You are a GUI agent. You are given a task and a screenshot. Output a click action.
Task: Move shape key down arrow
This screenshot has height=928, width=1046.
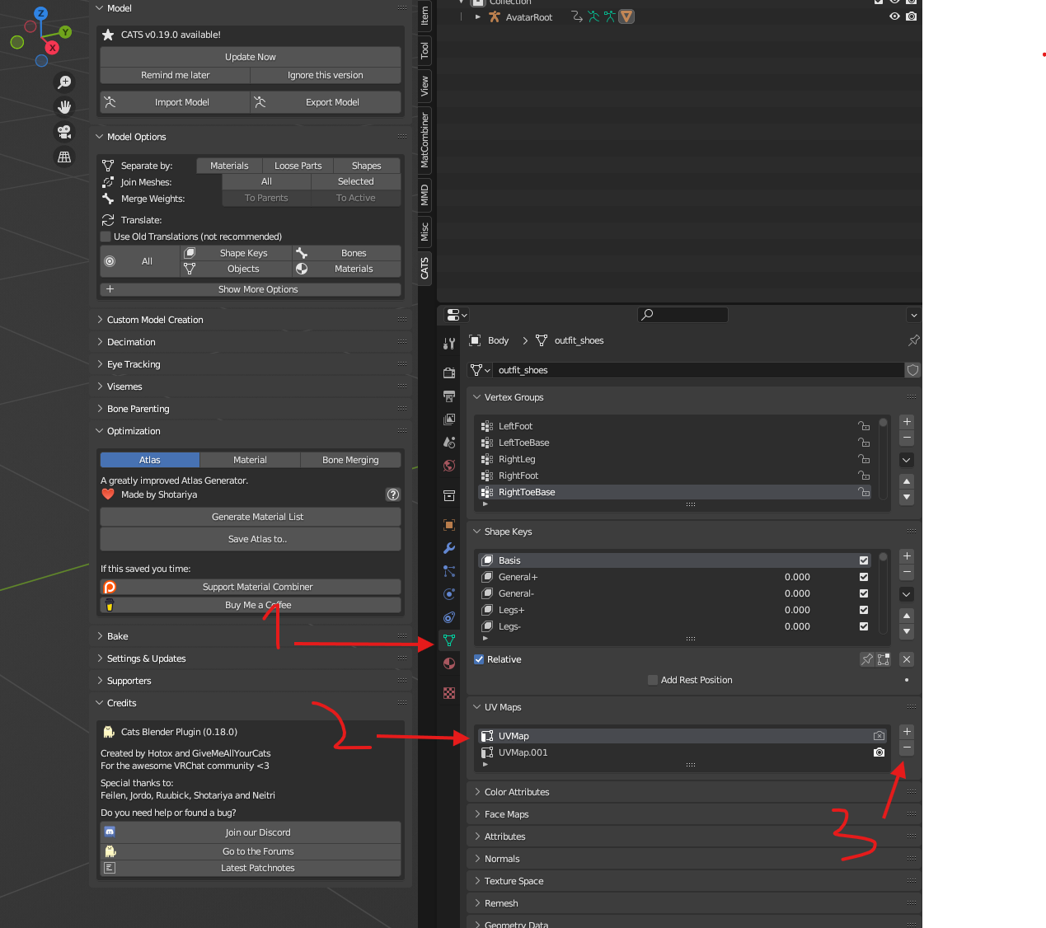[x=907, y=631]
